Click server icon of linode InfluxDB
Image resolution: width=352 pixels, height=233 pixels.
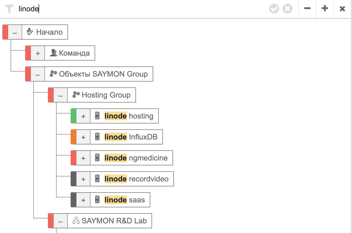(x=97, y=137)
